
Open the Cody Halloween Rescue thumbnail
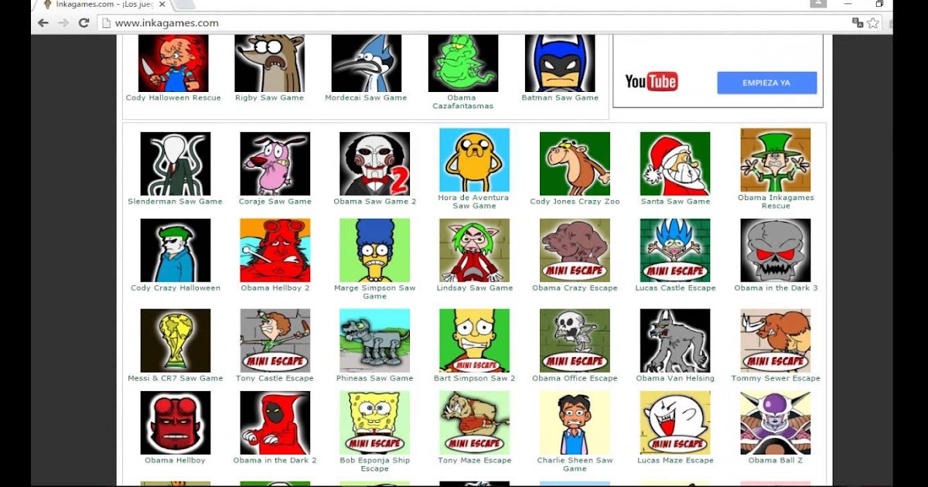pyautogui.click(x=173, y=63)
